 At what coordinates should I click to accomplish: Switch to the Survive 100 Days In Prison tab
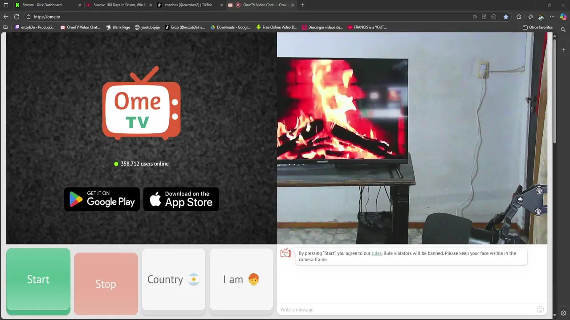tap(119, 5)
